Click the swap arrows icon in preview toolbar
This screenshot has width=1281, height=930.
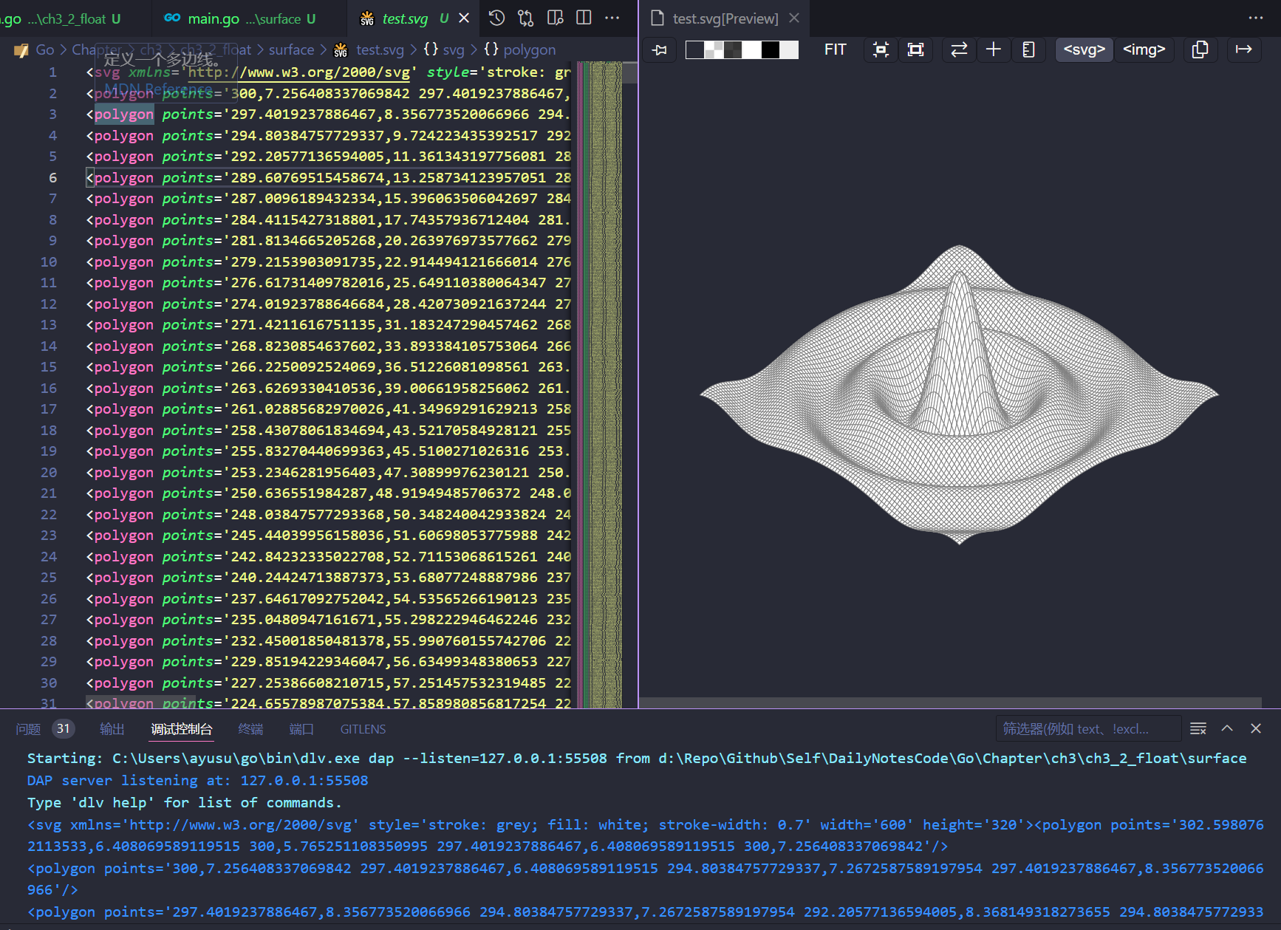pyautogui.click(x=959, y=49)
